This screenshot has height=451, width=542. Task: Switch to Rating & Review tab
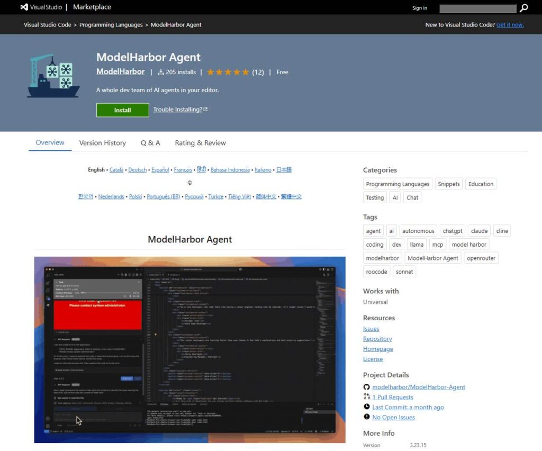coord(200,143)
